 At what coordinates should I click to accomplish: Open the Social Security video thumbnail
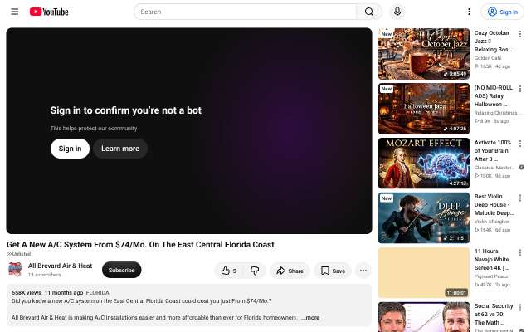(424, 317)
